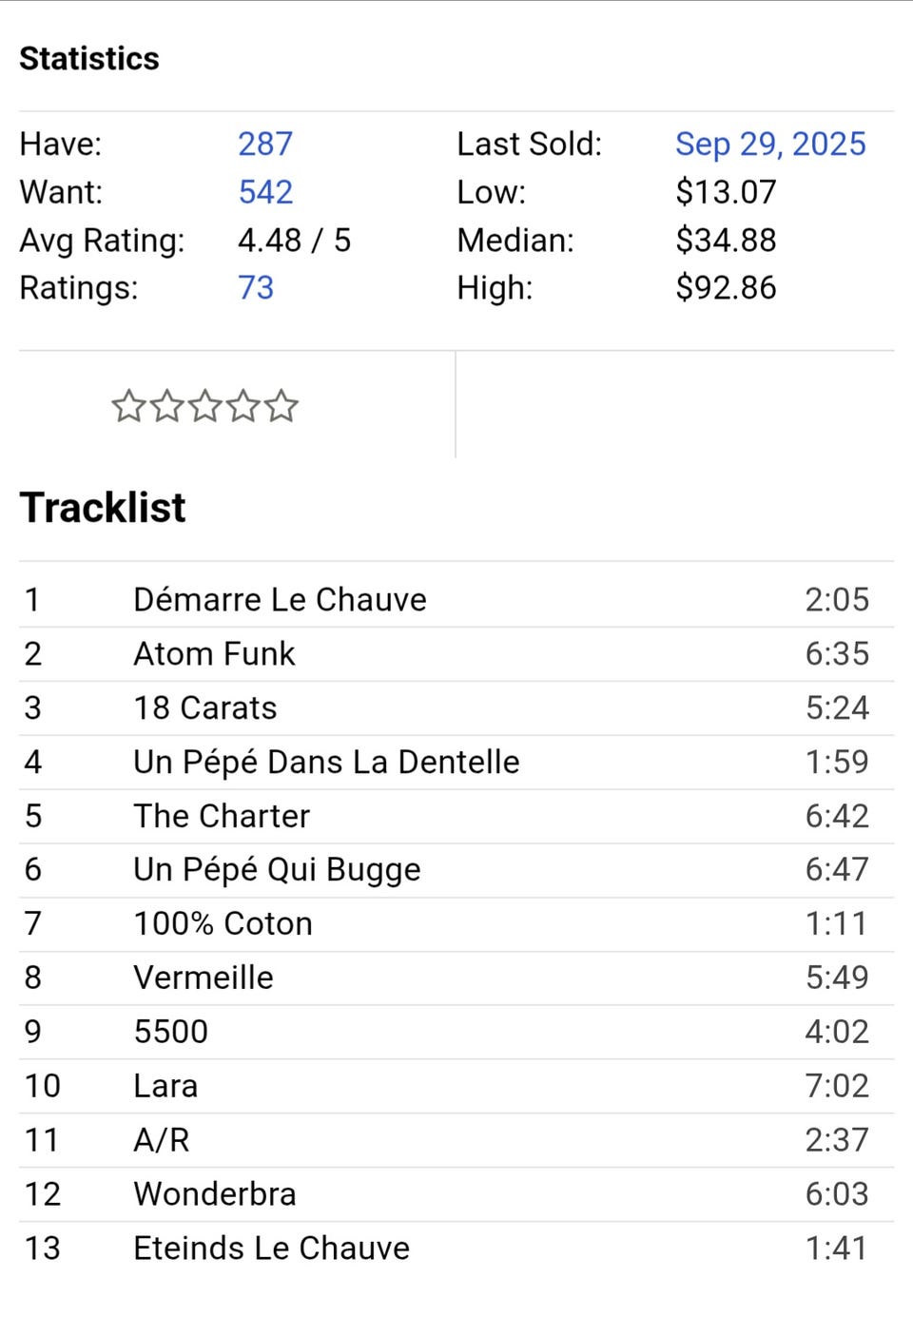This screenshot has width=913, height=1317.
Task: Open Last Sold date Sep 29, 2025
Action: 770,144
